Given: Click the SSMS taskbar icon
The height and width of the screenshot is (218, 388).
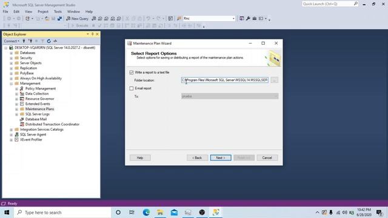Looking at the screenshot, I should pyautogui.click(x=216, y=213).
